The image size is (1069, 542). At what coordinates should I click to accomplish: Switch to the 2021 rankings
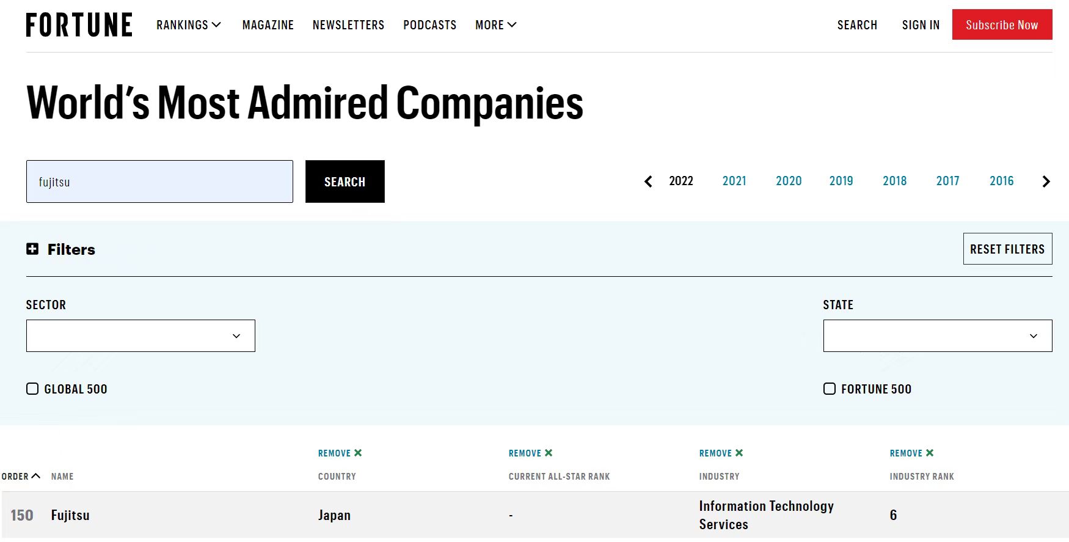tap(734, 181)
